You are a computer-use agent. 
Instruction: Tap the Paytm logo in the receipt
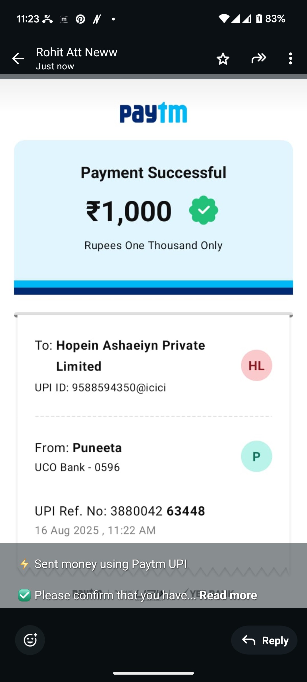[x=153, y=113]
